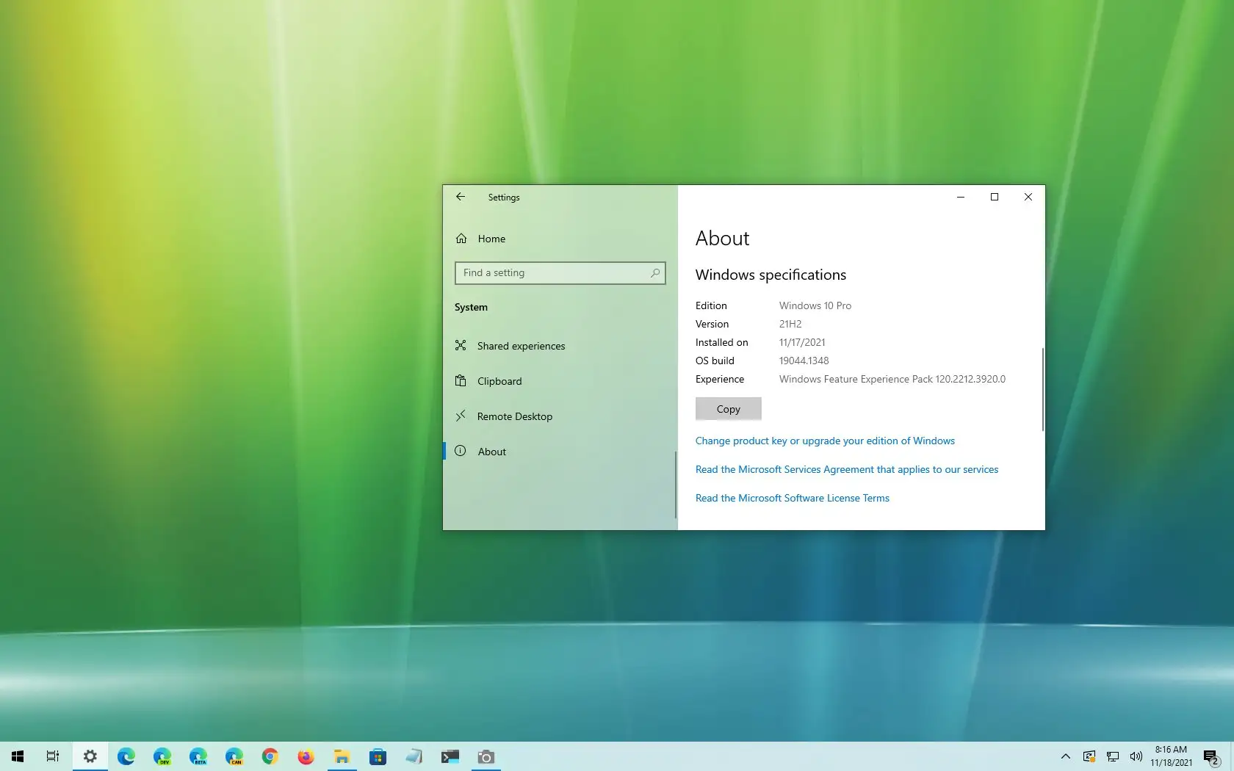
Task: Click the Find a setting search box
Action: (560, 272)
